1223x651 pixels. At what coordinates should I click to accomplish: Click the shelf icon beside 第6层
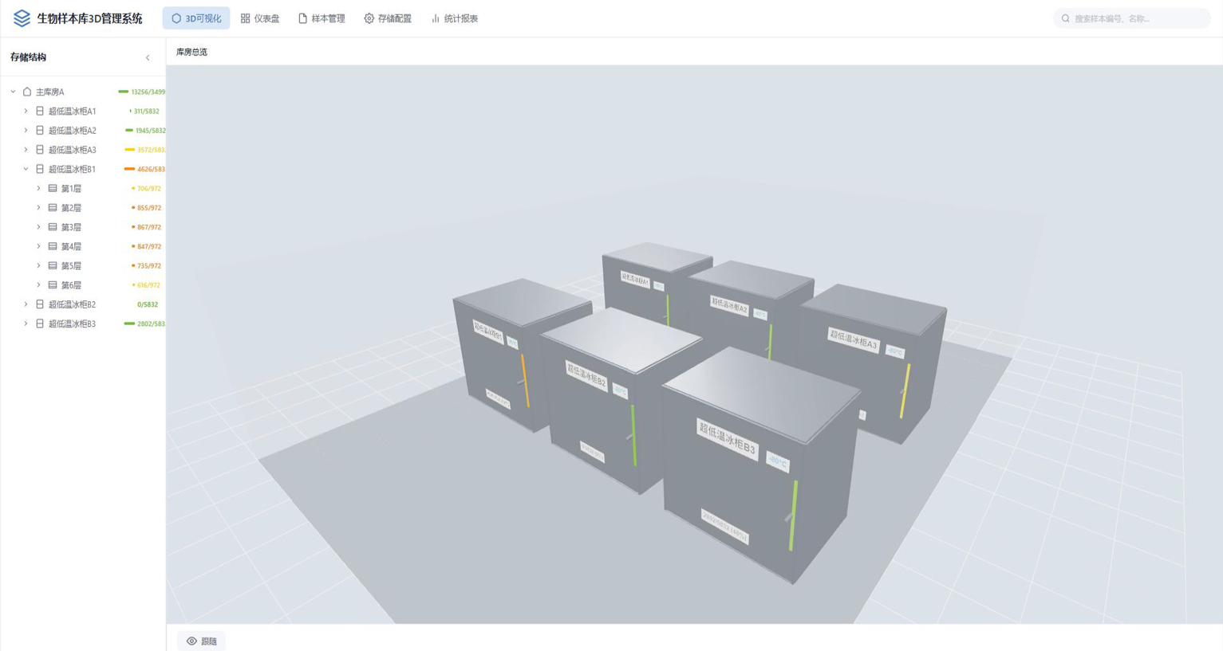pos(53,285)
